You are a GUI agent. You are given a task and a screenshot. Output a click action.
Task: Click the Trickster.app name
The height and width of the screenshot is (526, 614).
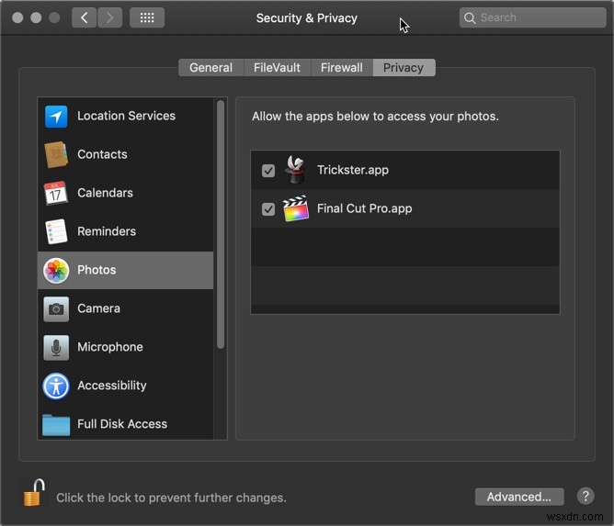click(353, 170)
